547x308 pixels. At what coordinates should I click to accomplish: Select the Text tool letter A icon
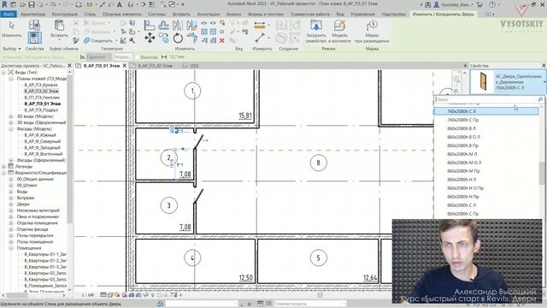tap(120, 4)
